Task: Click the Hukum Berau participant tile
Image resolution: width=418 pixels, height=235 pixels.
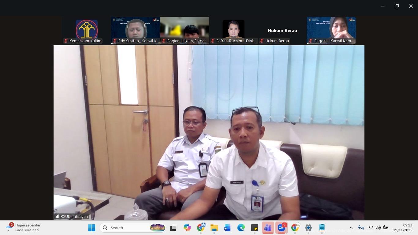Action: tap(282, 31)
